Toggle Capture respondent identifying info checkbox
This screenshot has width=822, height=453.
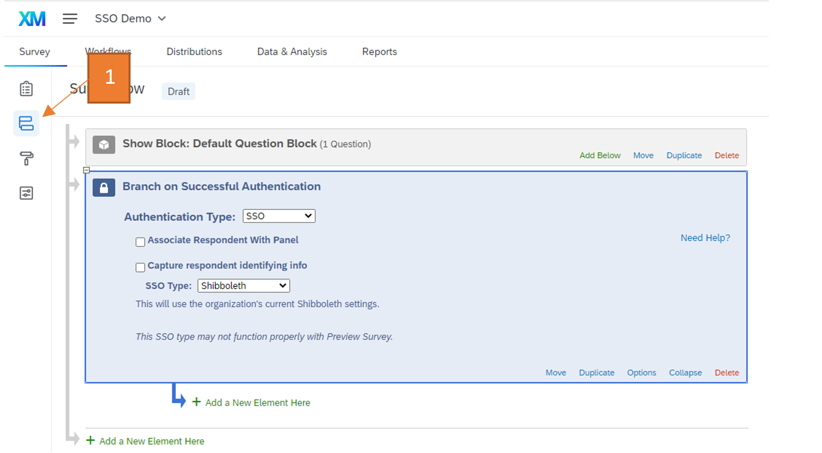coord(140,268)
